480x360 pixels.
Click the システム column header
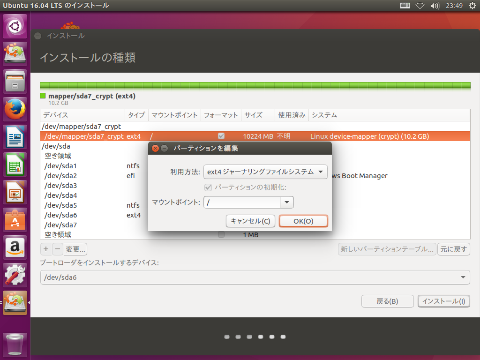tap(389, 115)
